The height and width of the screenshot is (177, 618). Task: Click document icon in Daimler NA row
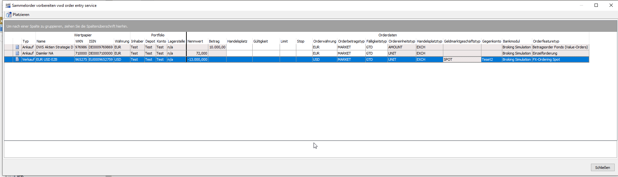(x=17, y=53)
